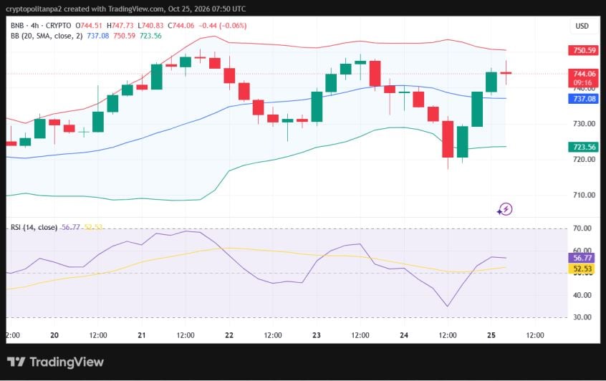
Task: Click the TradingView logo
Action: click(55, 362)
